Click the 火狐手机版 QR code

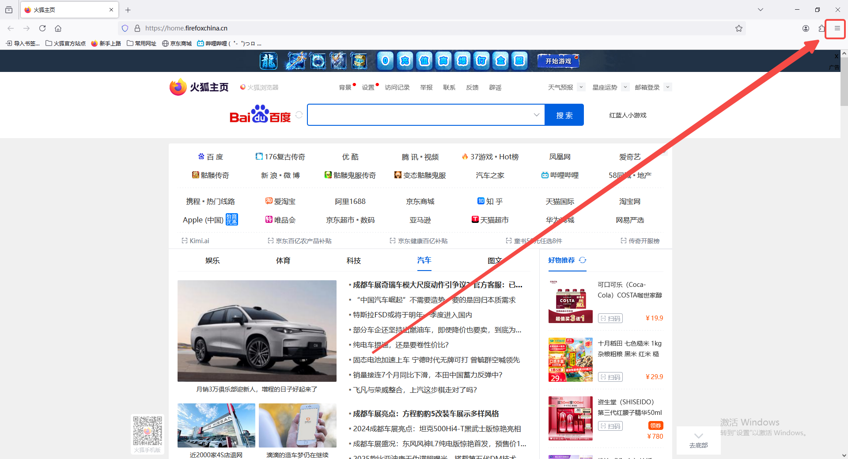pyautogui.click(x=148, y=431)
